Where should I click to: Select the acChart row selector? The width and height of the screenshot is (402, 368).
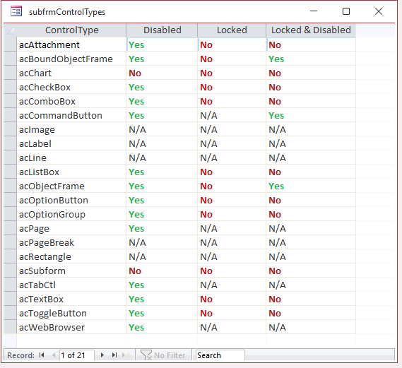click(x=11, y=73)
